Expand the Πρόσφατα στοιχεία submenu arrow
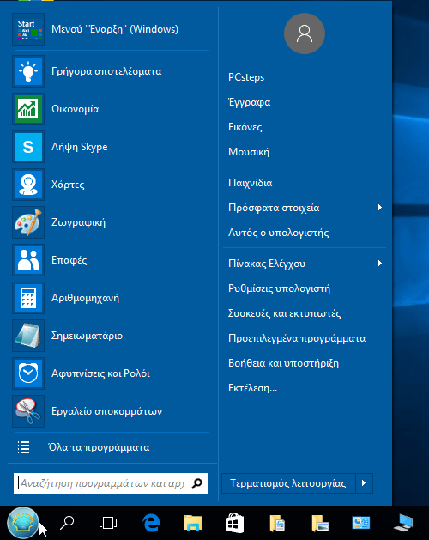429x540 pixels. coord(380,207)
